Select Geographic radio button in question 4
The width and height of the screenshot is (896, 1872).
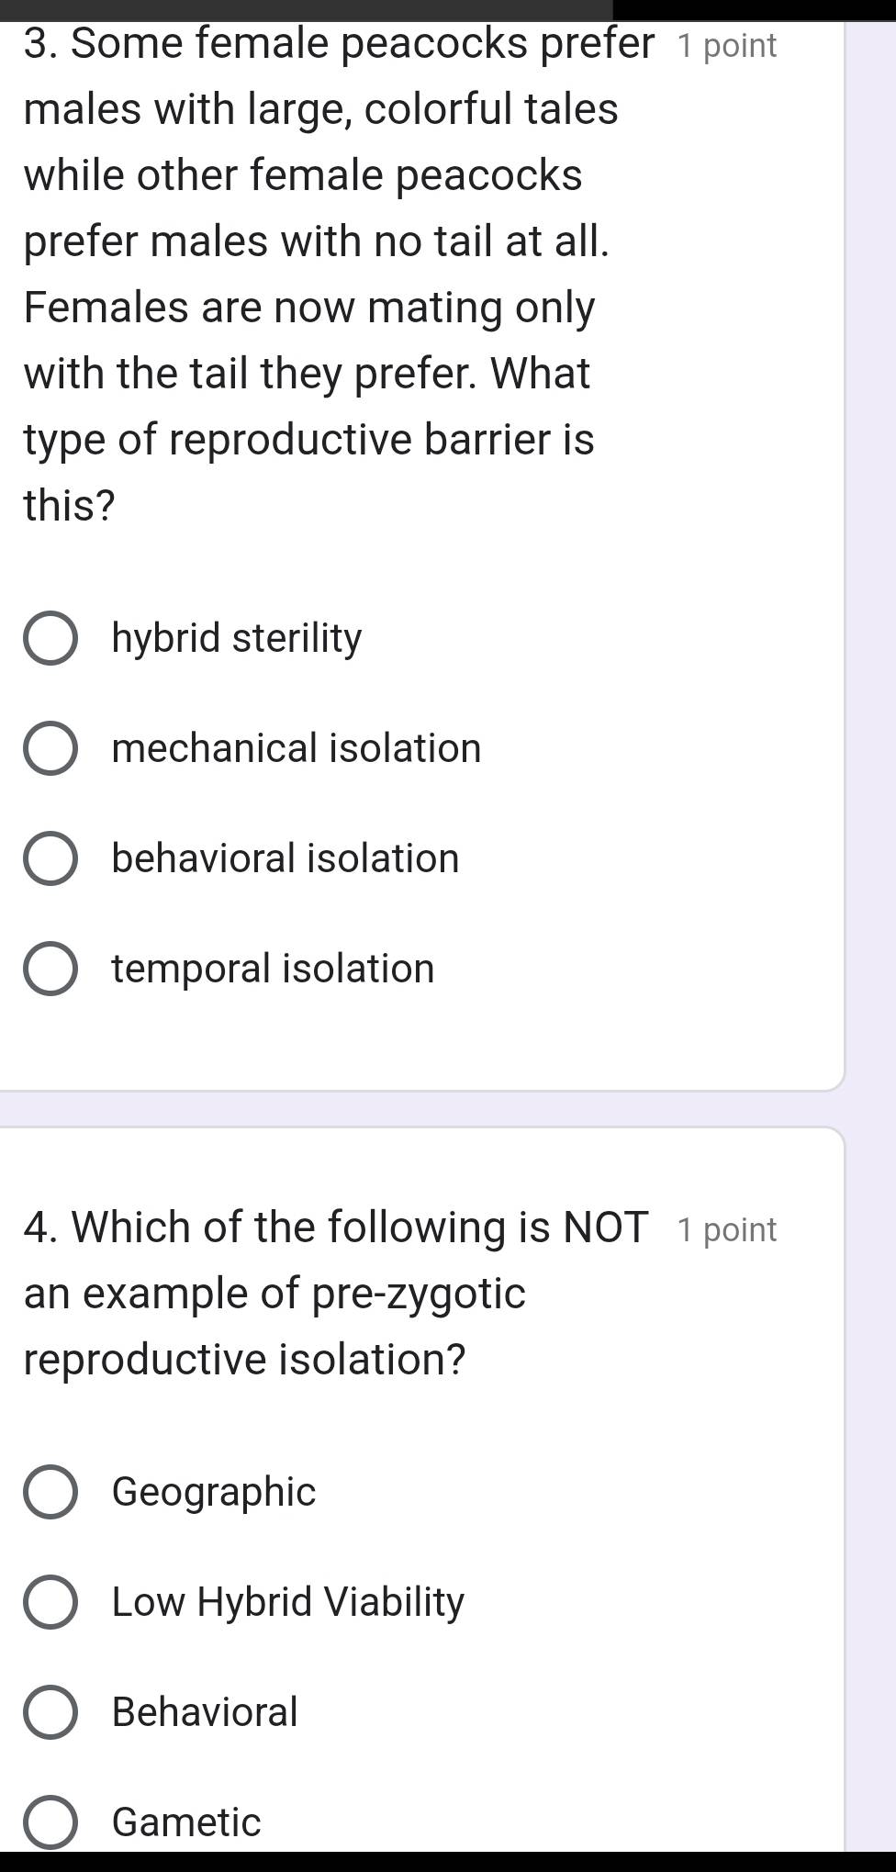(50, 1492)
